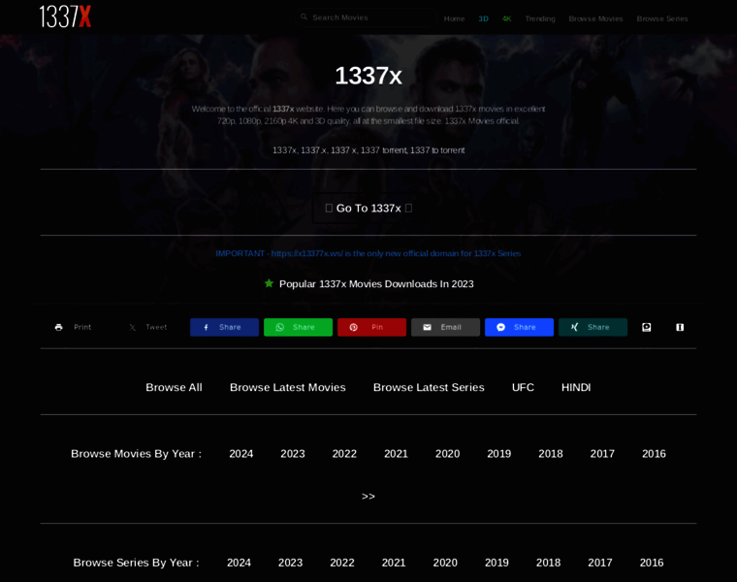737x582 pixels.
Task: Open Browse Latest Series link
Action: click(429, 387)
